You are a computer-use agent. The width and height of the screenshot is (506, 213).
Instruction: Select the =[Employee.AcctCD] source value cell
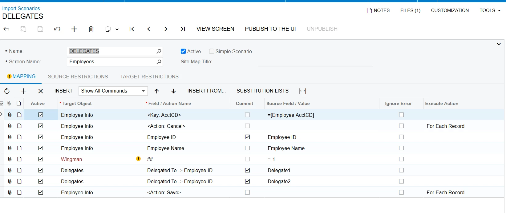coord(322,115)
